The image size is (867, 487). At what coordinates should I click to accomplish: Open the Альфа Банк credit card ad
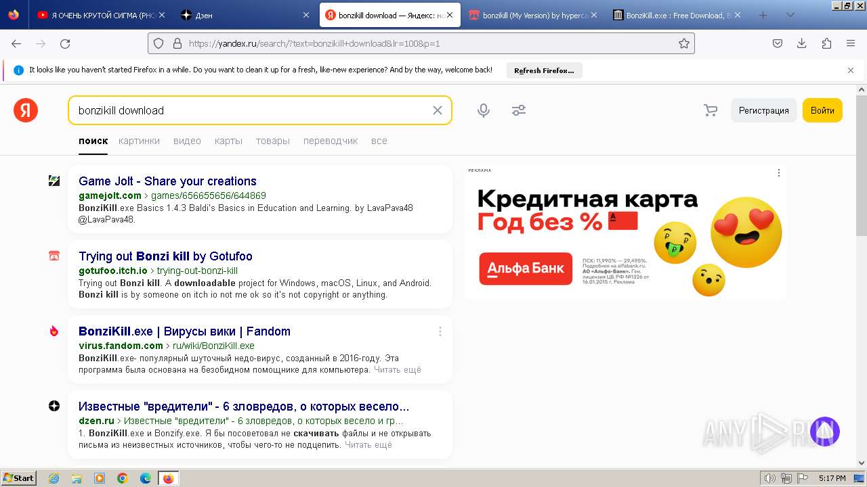pyautogui.click(x=626, y=233)
